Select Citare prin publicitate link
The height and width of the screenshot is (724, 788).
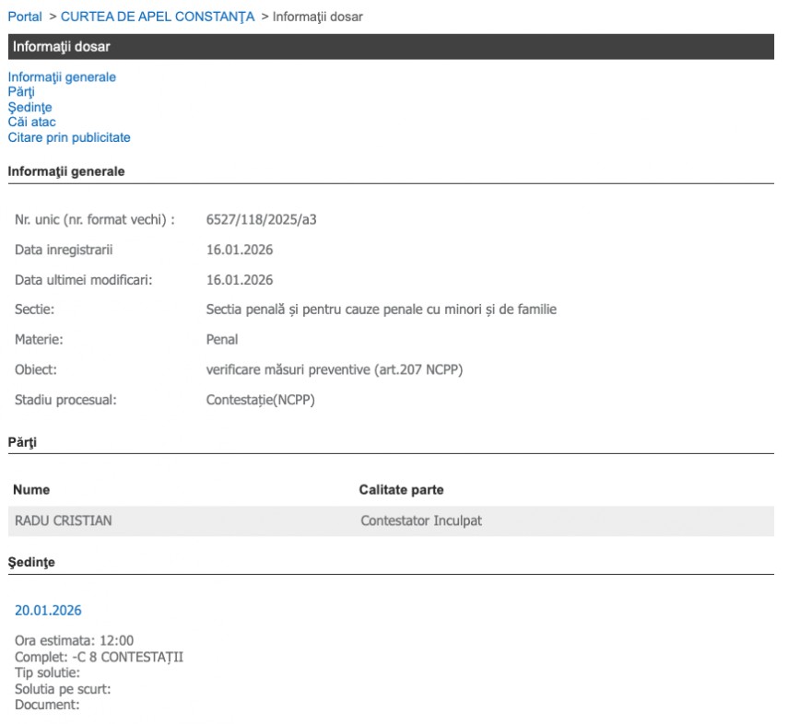click(x=69, y=137)
